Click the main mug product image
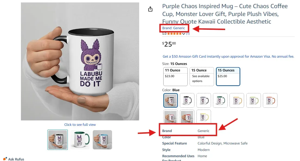300x161 pixels. pyautogui.click(x=80, y=61)
